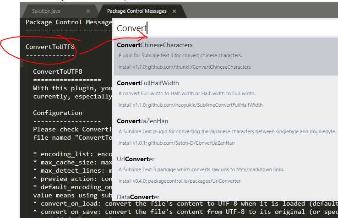The height and width of the screenshot is (218, 338).
Task: Click github.com/Satoh-D/ConvertJaZenHan install line
Action: pyautogui.click(x=176, y=143)
